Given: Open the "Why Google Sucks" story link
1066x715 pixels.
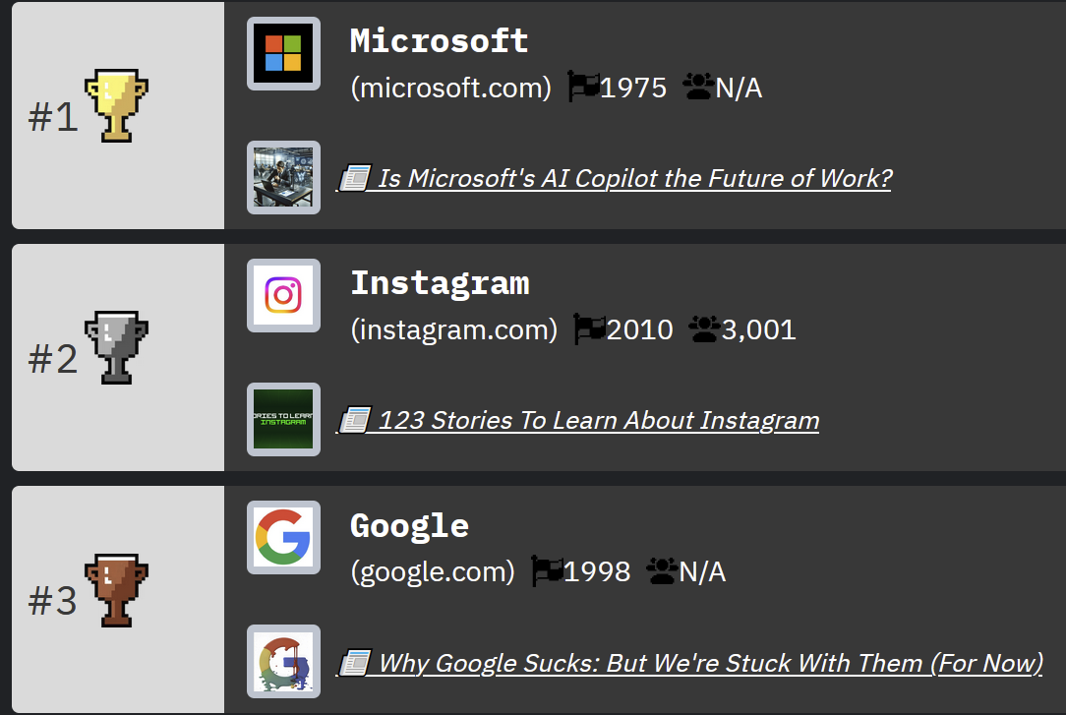Looking at the screenshot, I should tap(710, 663).
